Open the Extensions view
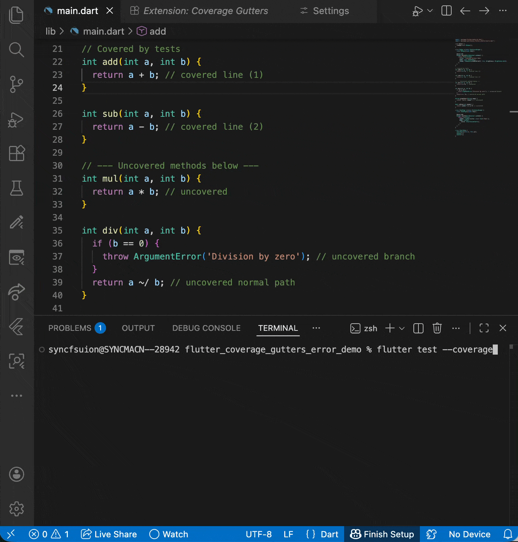Viewport: 518px width, 542px height. point(16,153)
